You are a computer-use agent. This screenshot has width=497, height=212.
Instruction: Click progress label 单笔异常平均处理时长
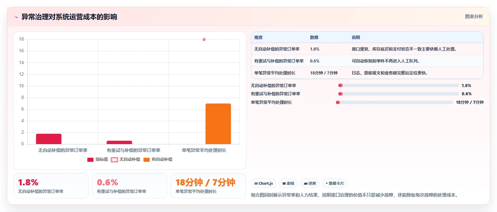click(271, 102)
